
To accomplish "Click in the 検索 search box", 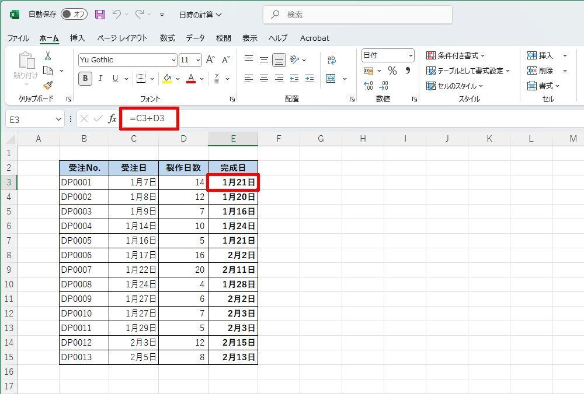I will point(357,15).
